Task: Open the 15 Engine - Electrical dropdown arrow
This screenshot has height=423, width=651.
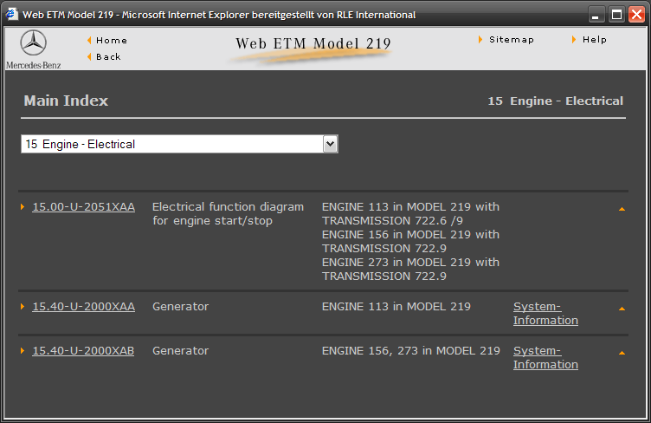Action: 330,144
